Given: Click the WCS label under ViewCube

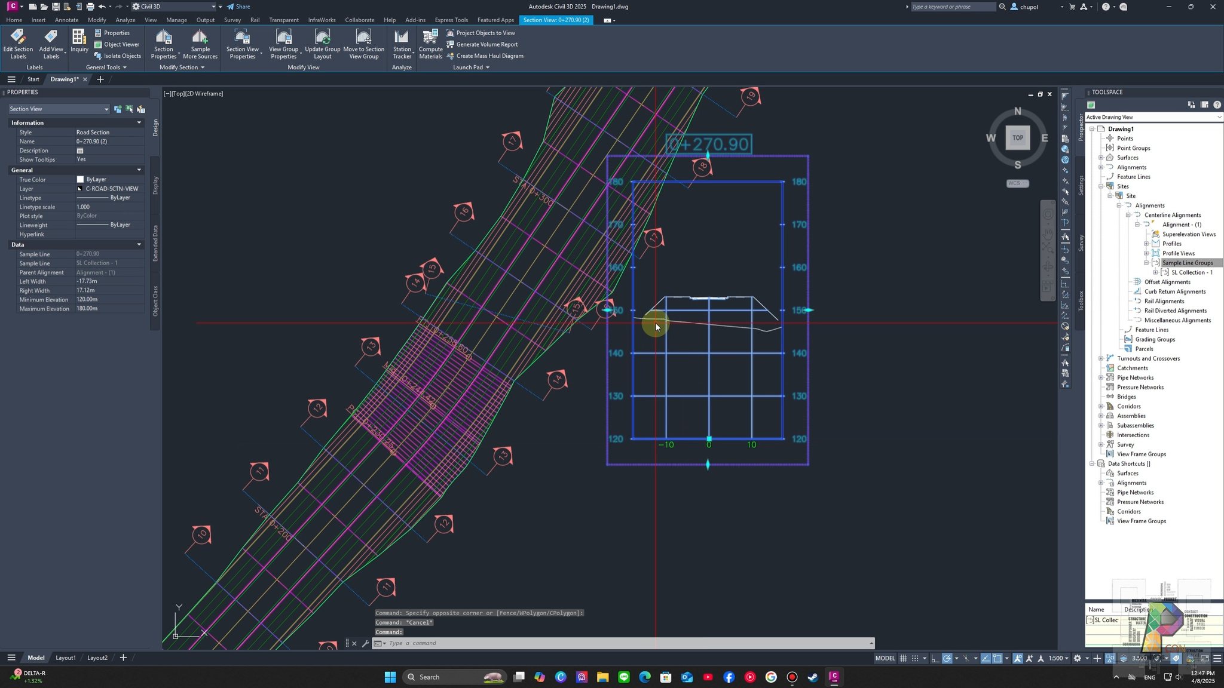Looking at the screenshot, I should tap(1017, 183).
